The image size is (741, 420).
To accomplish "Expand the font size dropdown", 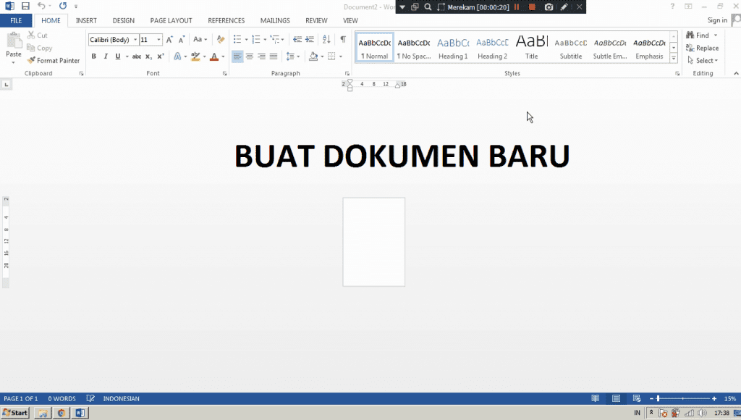I will point(159,40).
